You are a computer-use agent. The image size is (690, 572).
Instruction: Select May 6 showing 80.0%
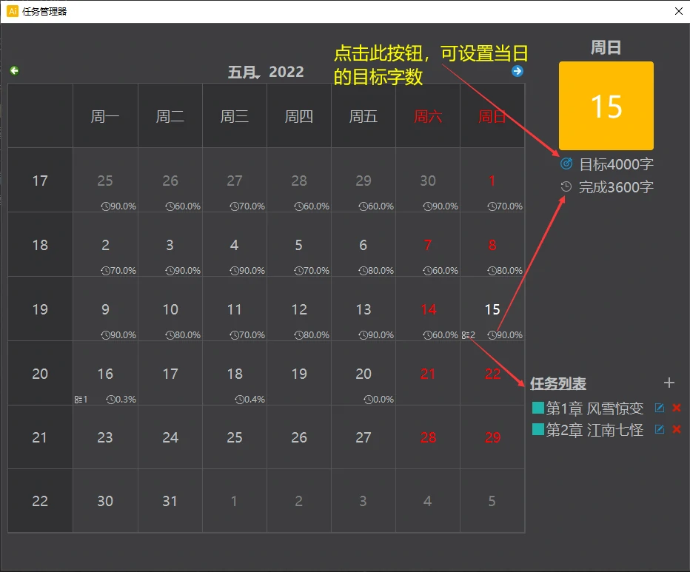[x=364, y=245]
